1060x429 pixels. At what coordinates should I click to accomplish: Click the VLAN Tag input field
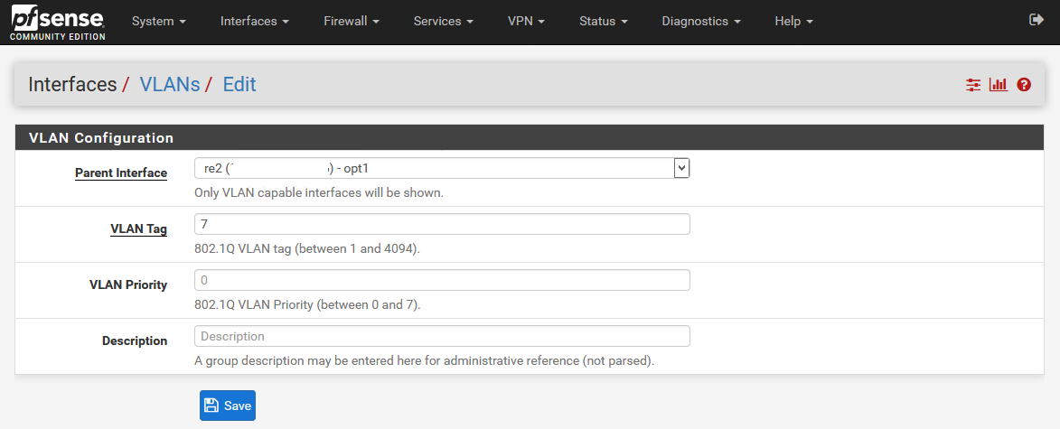442,224
